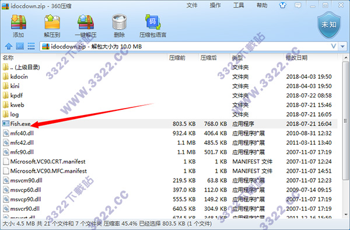Viewport: 350px width, 230px height.
Task: Click the mfc40.dll file icon
Action: coord(6,133)
